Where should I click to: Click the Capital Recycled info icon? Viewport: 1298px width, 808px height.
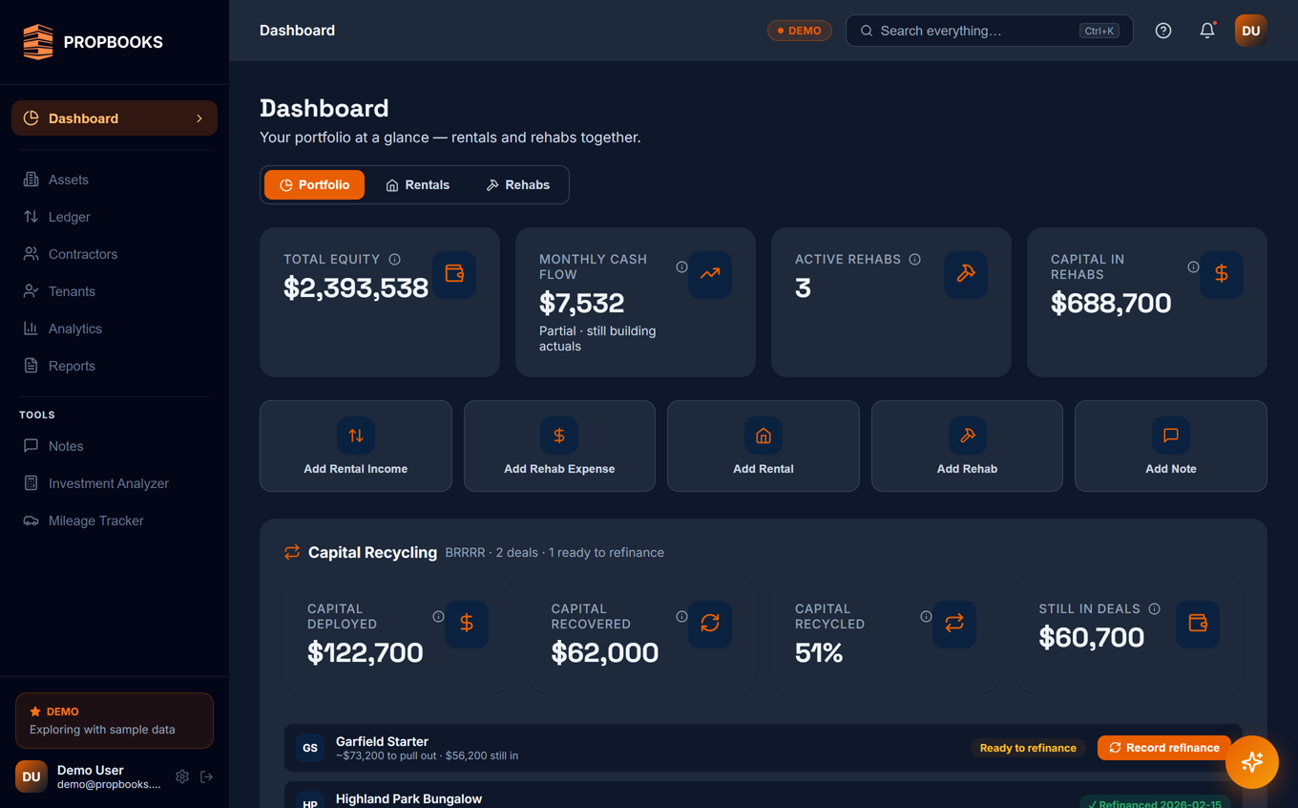pyautogui.click(x=926, y=616)
